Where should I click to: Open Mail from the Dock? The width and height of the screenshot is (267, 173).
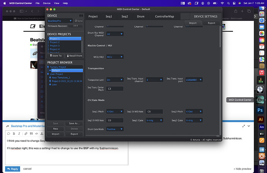tap(262, 27)
